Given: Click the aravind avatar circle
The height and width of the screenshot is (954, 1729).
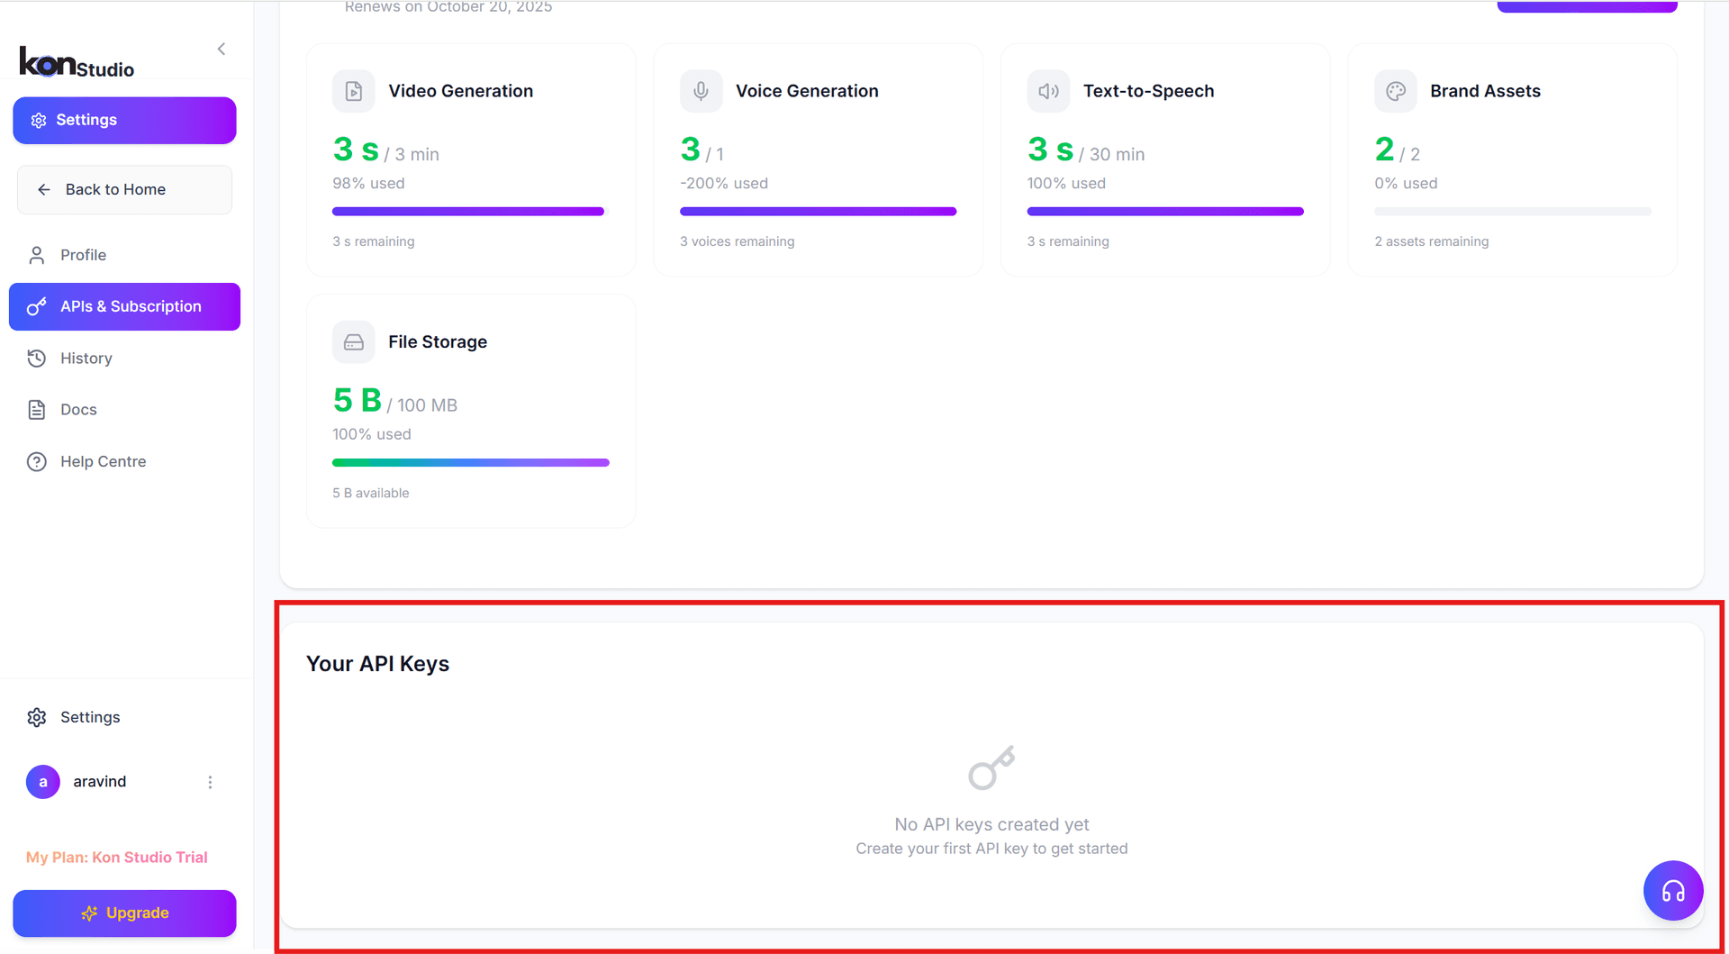Looking at the screenshot, I should (x=42, y=782).
